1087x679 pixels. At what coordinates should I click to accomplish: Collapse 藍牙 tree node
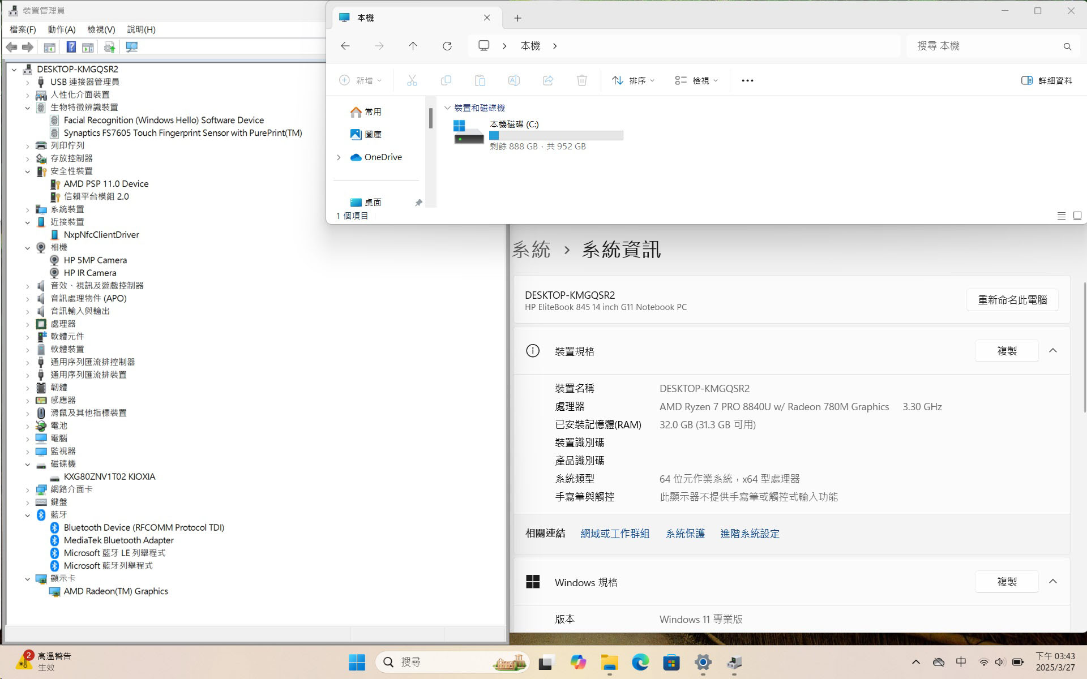click(27, 515)
